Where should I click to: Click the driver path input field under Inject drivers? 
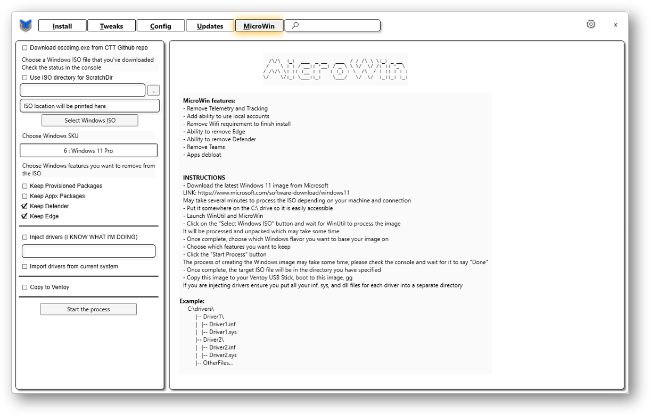[x=88, y=251]
